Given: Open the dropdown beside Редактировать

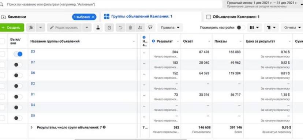Looking at the screenshot, I should (x=87, y=28).
